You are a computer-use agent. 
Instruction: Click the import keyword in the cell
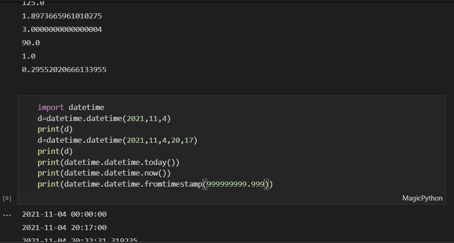(51, 108)
